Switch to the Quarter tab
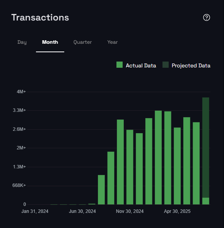 tap(82, 42)
